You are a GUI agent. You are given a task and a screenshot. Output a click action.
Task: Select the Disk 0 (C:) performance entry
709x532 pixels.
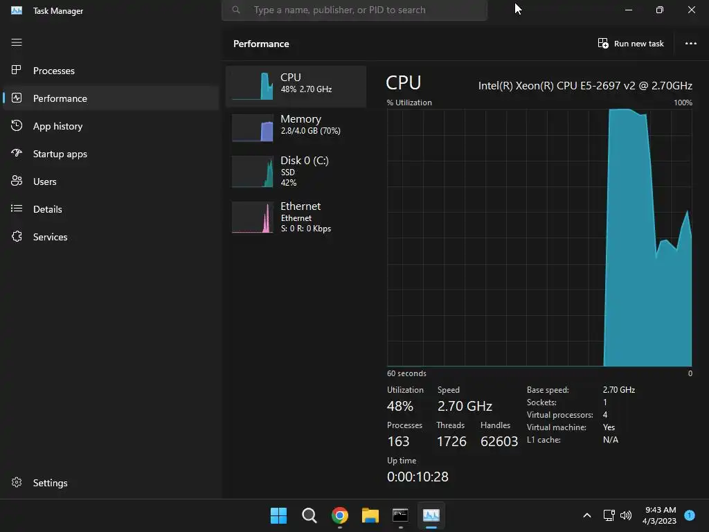[x=296, y=172]
